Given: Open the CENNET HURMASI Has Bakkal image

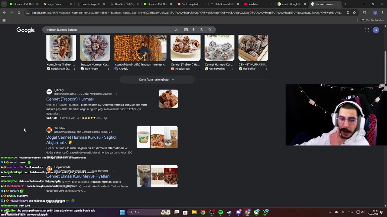Looking at the screenshot, I should click(253, 48).
